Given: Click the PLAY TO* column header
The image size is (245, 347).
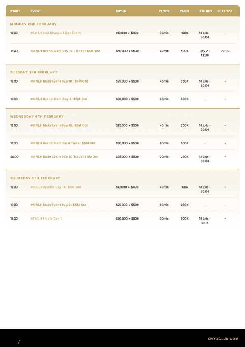Looking at the screenshot, I should 225,11.
